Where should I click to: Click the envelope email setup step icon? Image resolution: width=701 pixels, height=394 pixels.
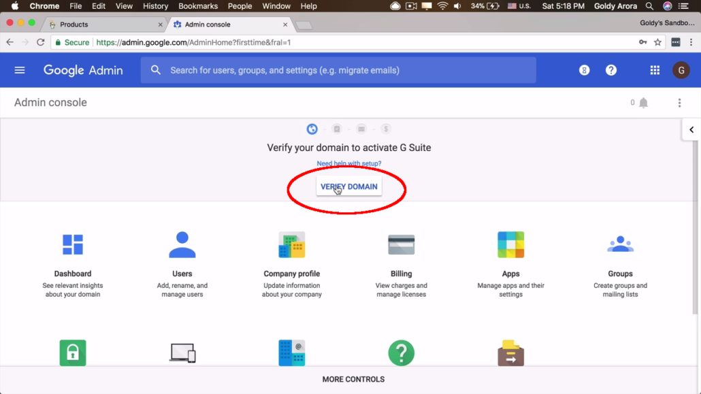pyautogui.click(x=361, y=129)
